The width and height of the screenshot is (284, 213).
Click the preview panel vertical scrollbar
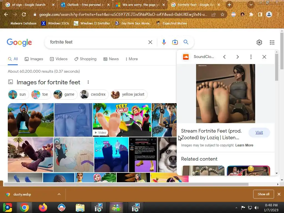click(x=277, y=67)
